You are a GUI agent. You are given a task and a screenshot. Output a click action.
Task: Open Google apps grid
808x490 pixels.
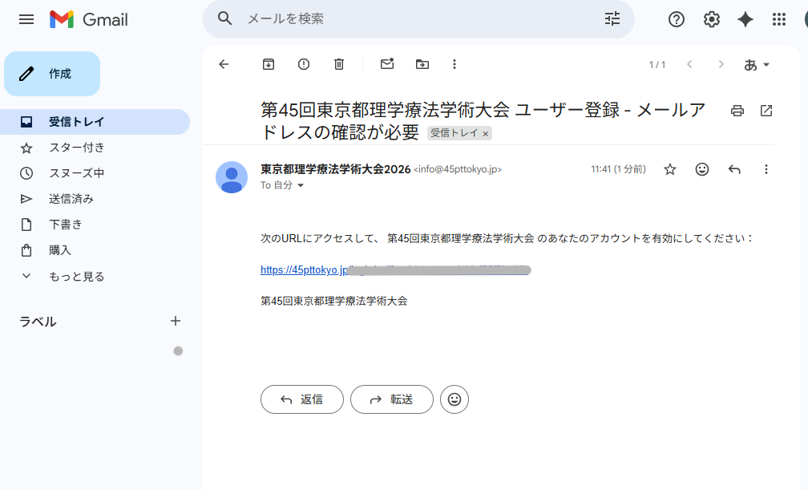pyautogui.click(x=779, y=19)
